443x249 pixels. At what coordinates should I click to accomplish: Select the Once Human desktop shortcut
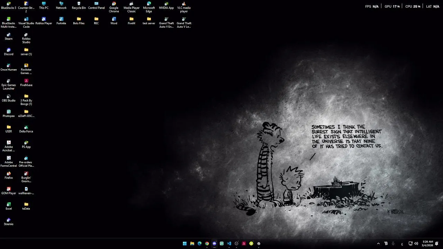tap(9, 67)
